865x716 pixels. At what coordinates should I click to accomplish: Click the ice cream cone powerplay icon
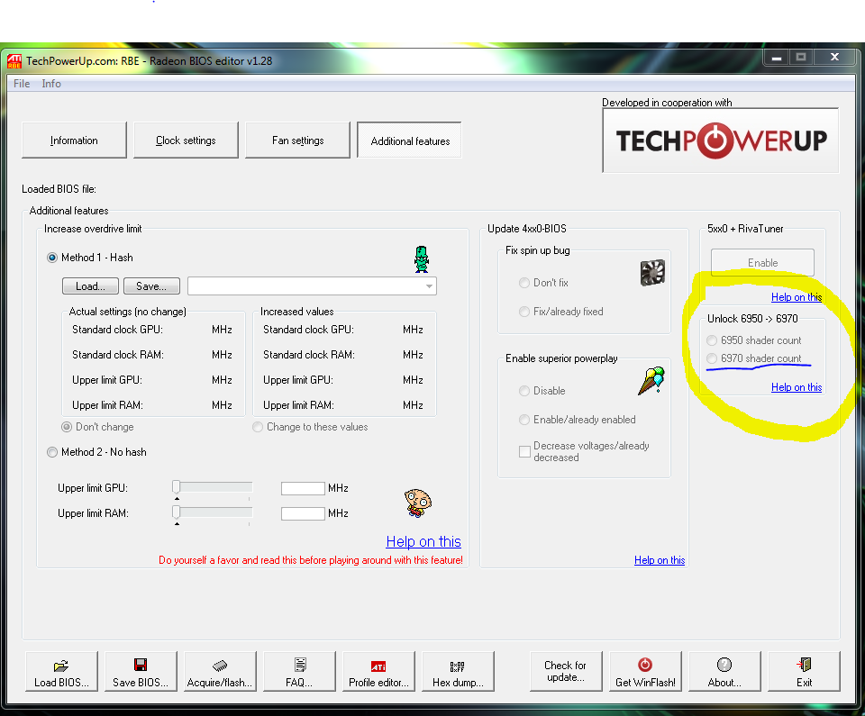click(651, 381)
